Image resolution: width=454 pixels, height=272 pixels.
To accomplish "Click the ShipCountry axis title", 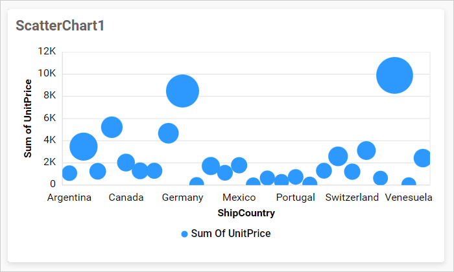I will pos(246,213).
